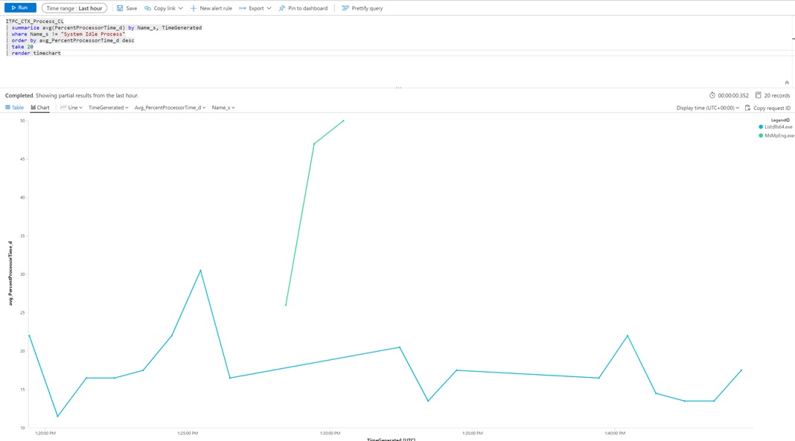Open the TimeGenerated axis dropdown
The width and height of the screenshot is (795, 441).
click(108, 108)
